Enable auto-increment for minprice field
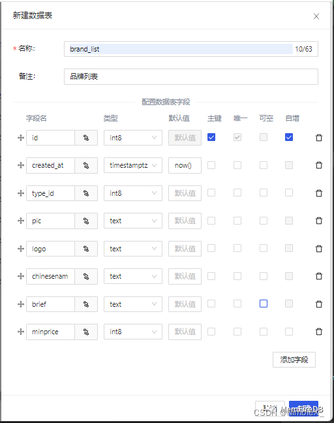 coord(289,331)
